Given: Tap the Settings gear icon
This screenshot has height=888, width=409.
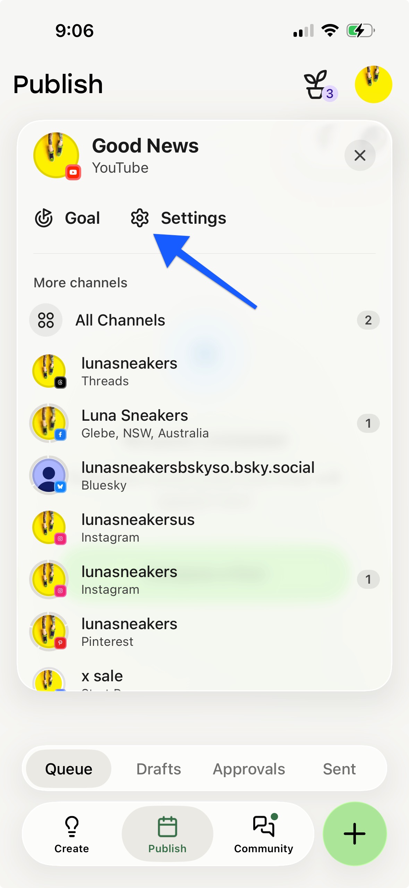Looking at the screenshot, I should [139, 218].
